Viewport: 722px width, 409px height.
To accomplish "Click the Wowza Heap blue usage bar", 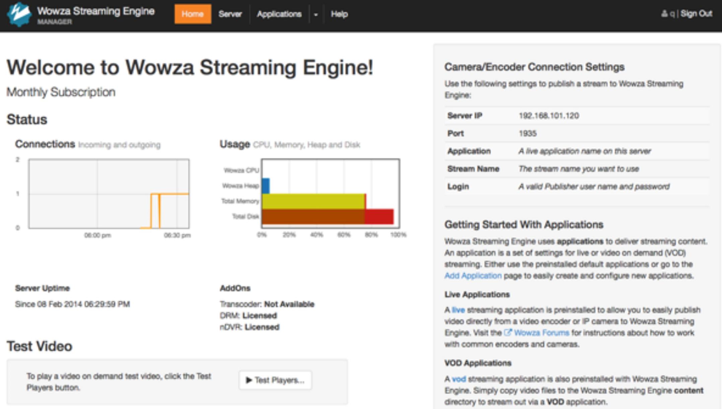I will point(266,186).
